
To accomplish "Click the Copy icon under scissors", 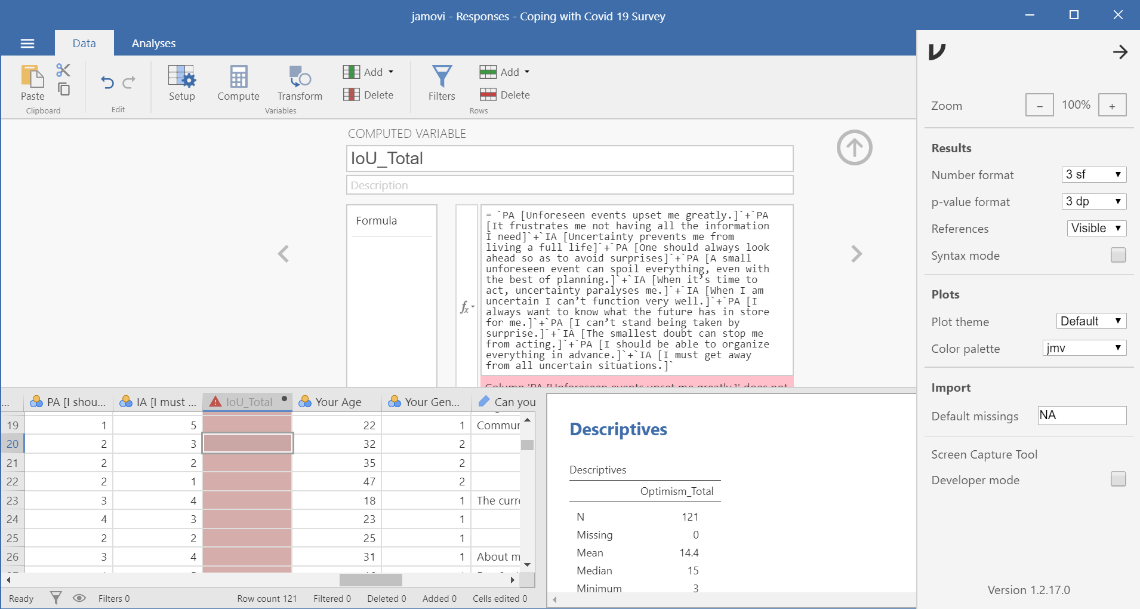I will [64, 90].
